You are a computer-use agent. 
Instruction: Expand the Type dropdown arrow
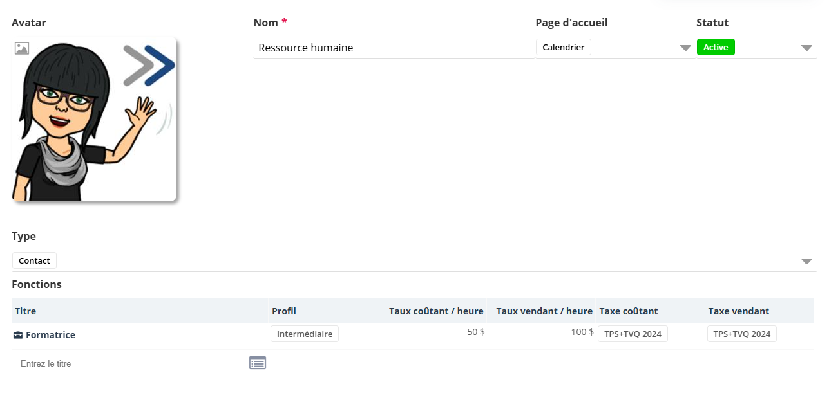click(x=806, y=261)
